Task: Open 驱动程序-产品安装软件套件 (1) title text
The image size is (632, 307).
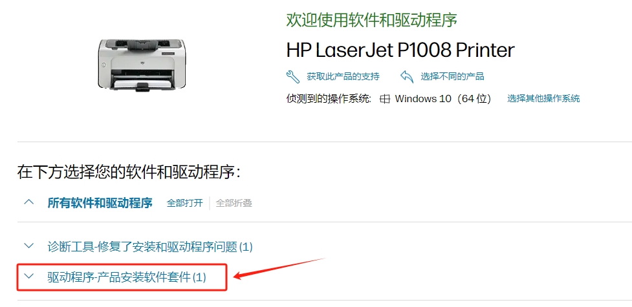Action: point(127,277)
